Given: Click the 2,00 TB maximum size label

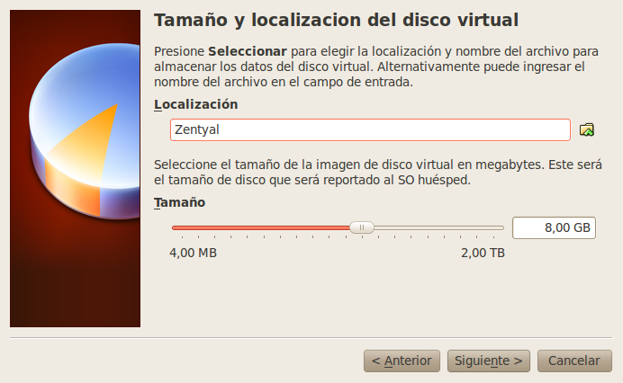Looking at the screenshot, I should pos(483,253).
